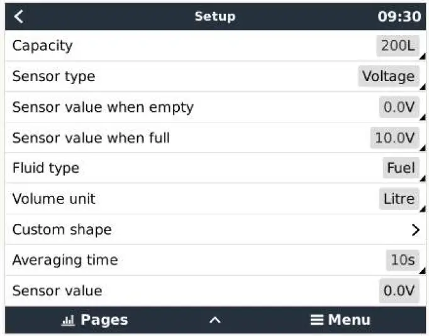The height and width of the screenshot is (336, 429).
Task: Open the Menu tab
Action: click(349, 320)
